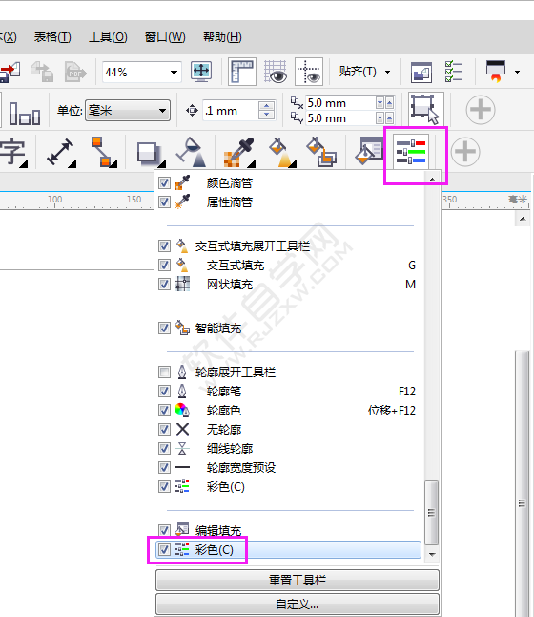Image resolution: width=534 pixels, height=617 pixels.
Task: Expand the application launcher dropdown arrow
Action: point(517,72)
